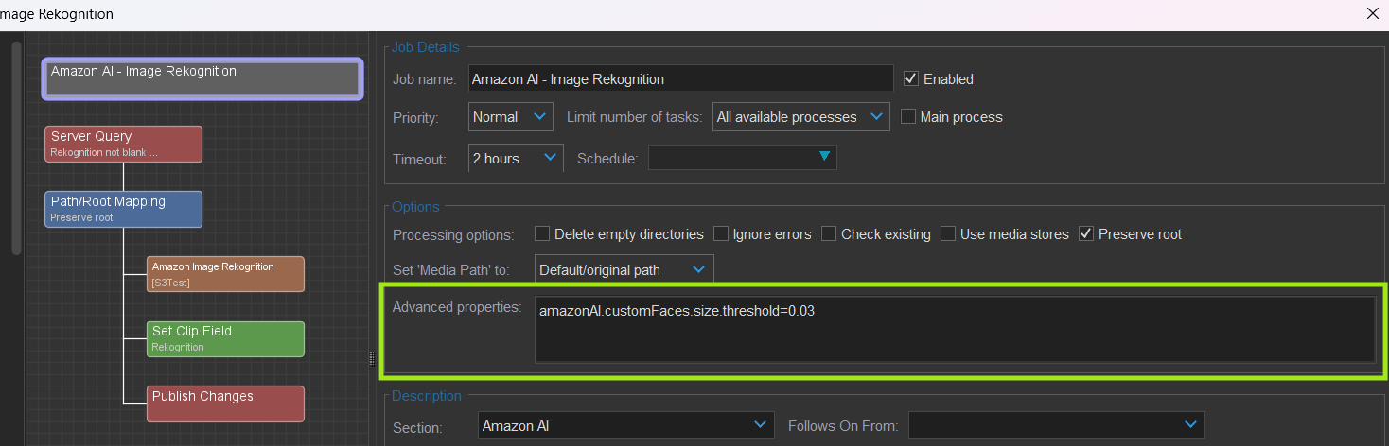Uncheck the Preserve root checkbox
The image size is (1389, 446).
(1086, 233)
